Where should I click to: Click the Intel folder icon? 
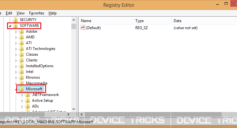22,72
